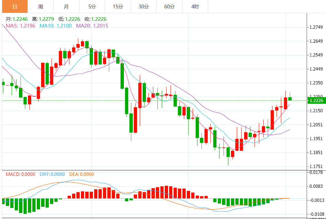The width and height of the screenshot is (326, 219).
Task: Click the 1.2350 price axis label
Action: [x=316, y=83]
